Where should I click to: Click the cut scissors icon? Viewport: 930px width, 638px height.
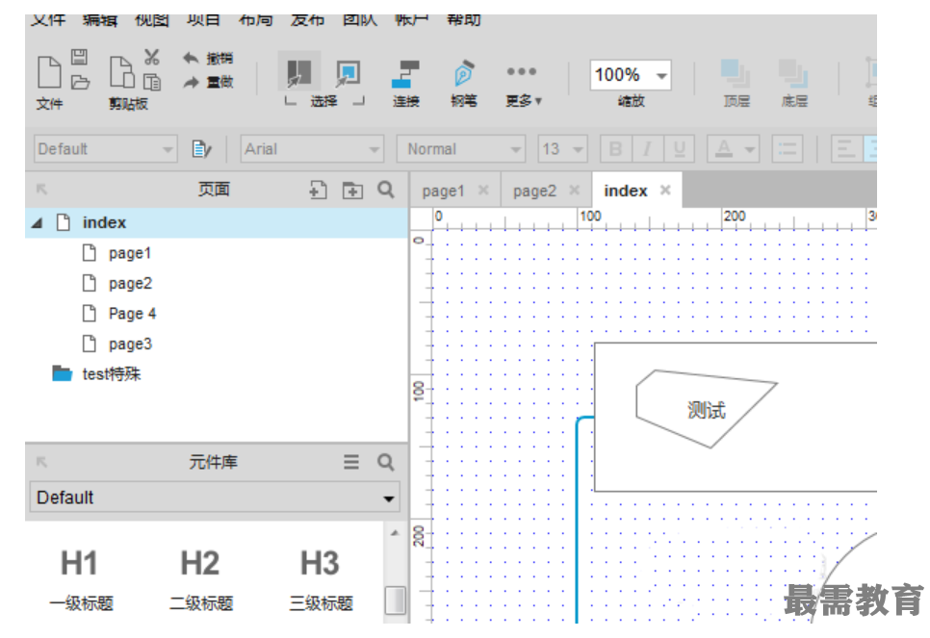coord(152,57)
